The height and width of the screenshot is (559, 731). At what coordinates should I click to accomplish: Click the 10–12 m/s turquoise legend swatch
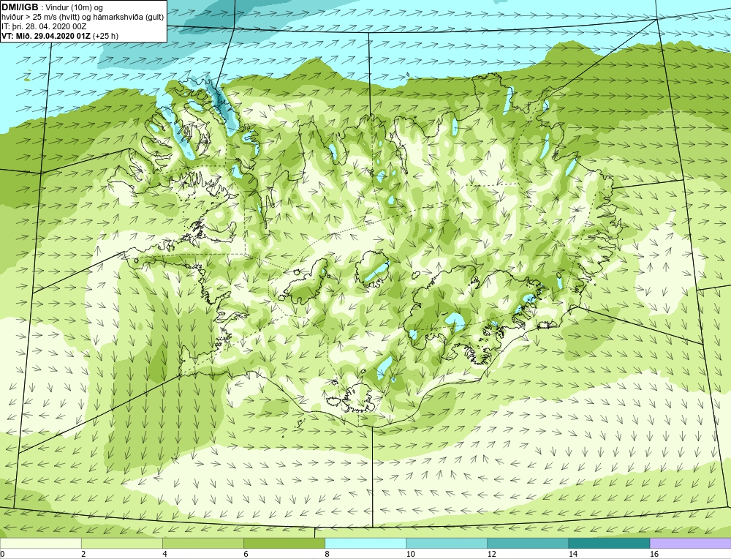coord(446,543)
